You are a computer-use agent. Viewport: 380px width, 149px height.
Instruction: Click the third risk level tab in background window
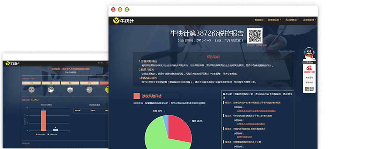(70, 83)
